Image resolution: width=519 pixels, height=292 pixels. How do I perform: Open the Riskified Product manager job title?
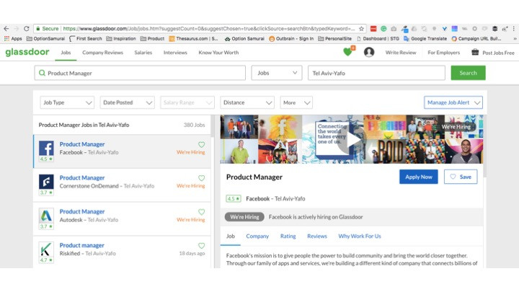(x=81, y=245)
